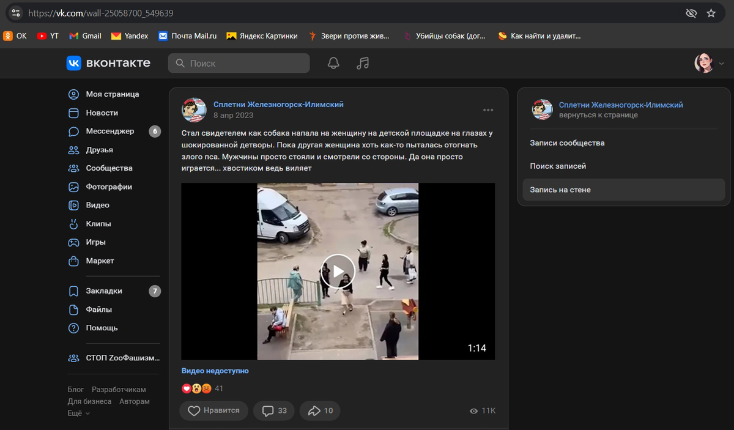Select Поиск записей in the right menu
734x430 pixels.
point(624,166)
